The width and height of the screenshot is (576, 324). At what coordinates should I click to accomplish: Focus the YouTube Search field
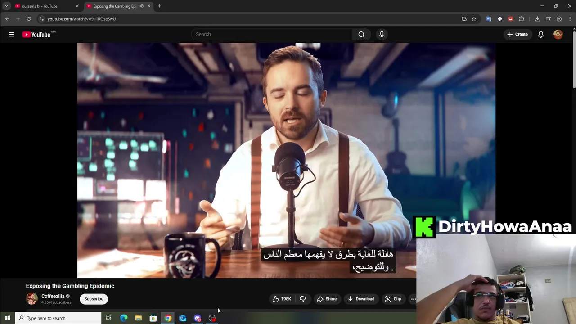pos(272,34)
